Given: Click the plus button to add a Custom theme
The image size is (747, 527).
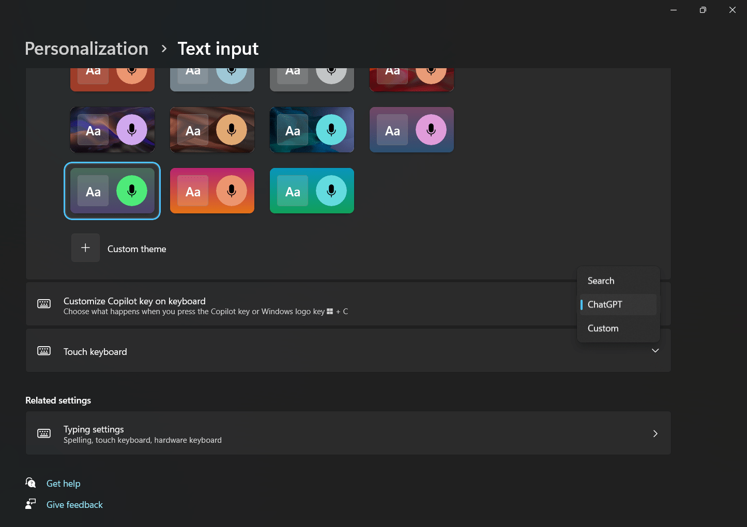Looking at the screenshot, I should point(85,247).
